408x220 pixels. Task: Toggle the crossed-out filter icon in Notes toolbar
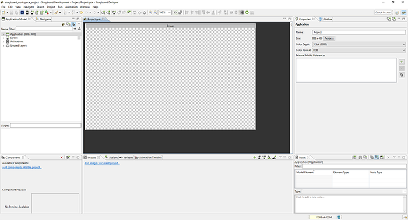[x=372, y=157]
